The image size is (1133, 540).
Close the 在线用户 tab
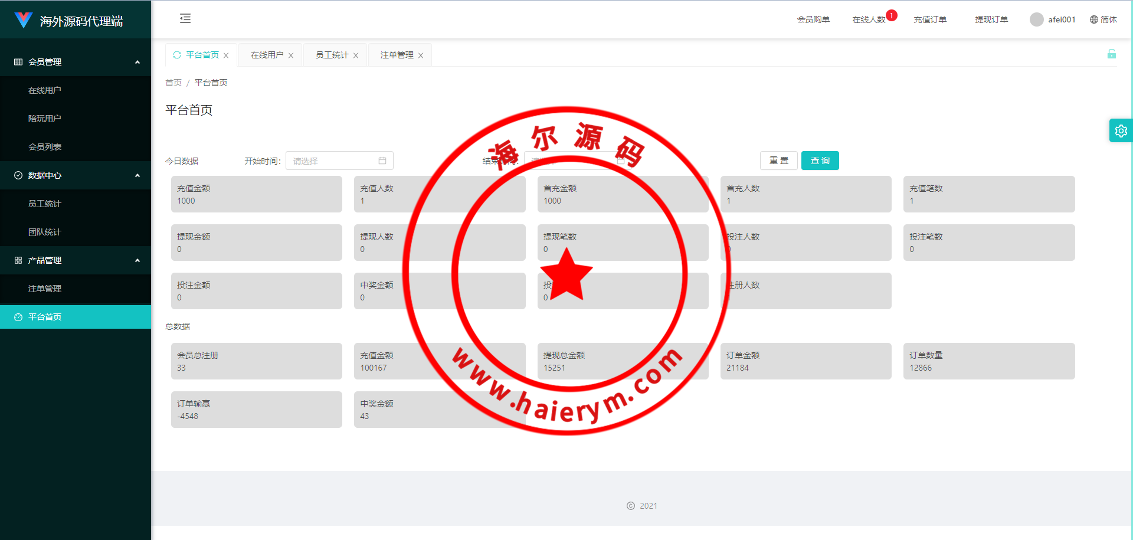pyautogui.click(x=291, y=55)
